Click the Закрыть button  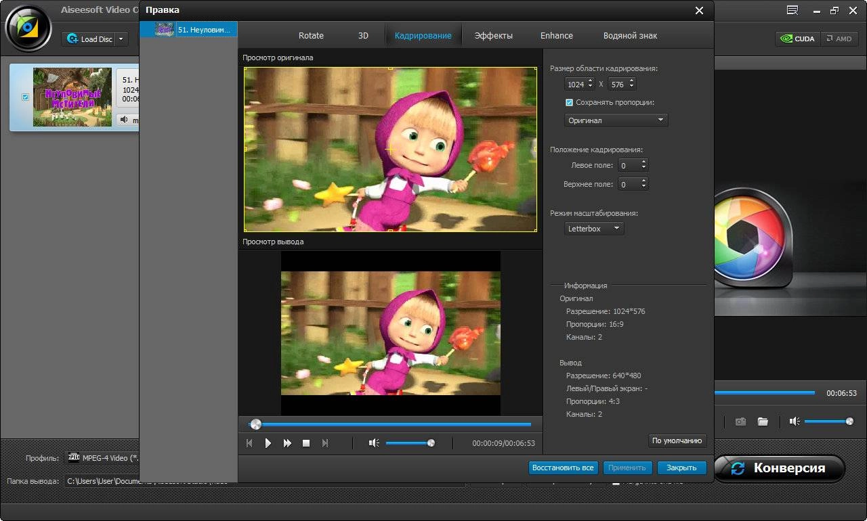[681, 468]
